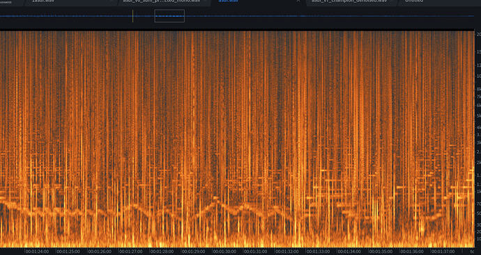Click the 00:01:24:00 mark on the time ruler
Image resolution: width=481 pixels, height=255 pixels.
37,252
